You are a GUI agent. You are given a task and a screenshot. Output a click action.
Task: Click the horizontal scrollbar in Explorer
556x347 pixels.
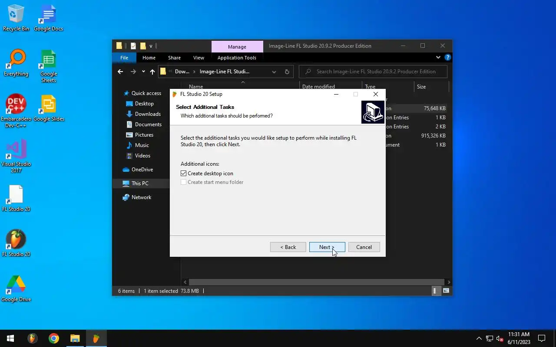317,282
